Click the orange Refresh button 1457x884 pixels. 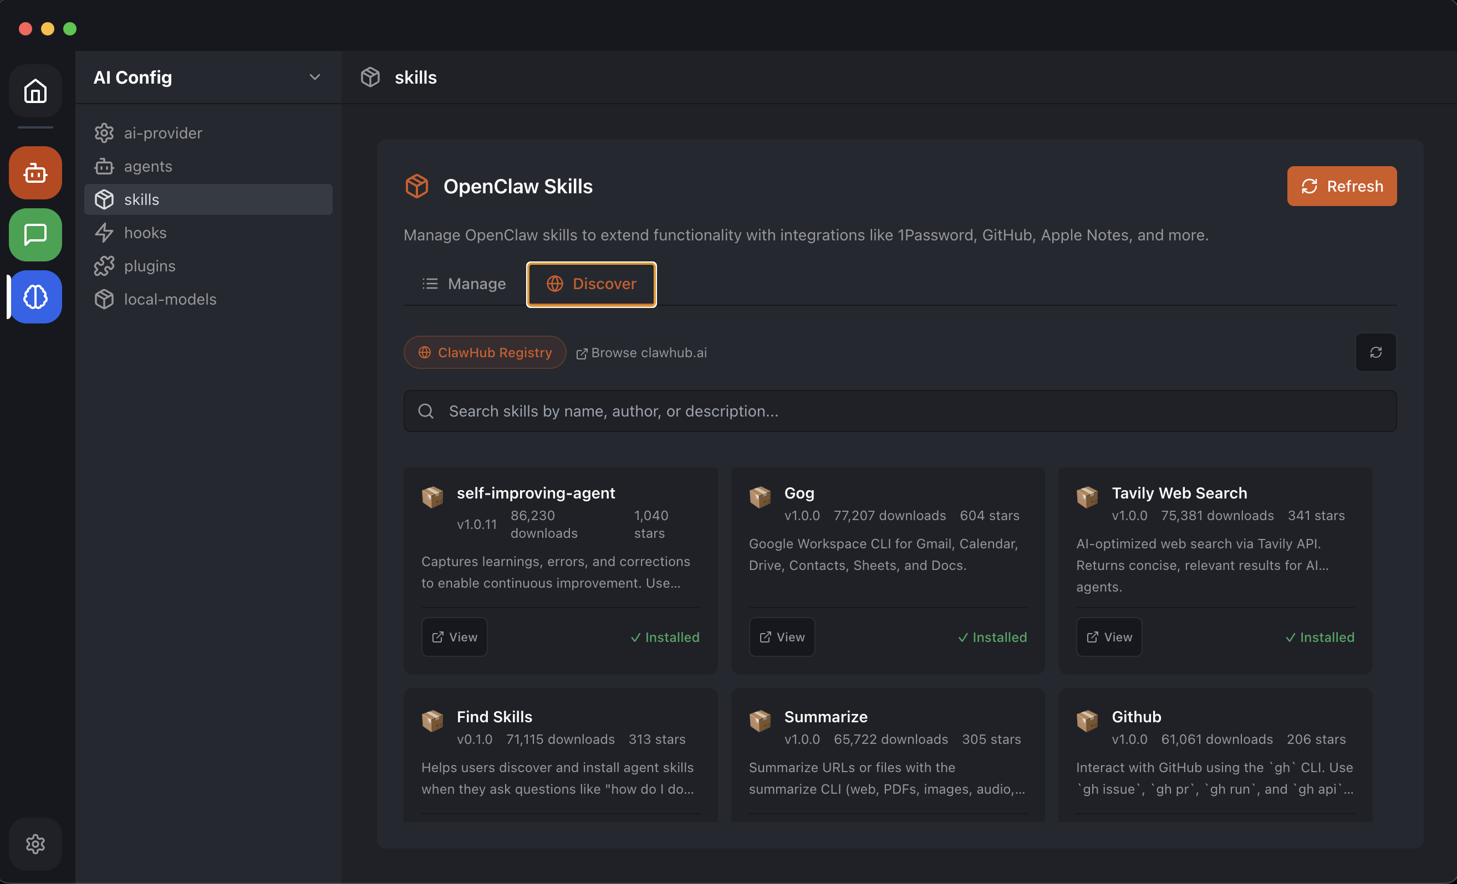tap(1342, 186)
